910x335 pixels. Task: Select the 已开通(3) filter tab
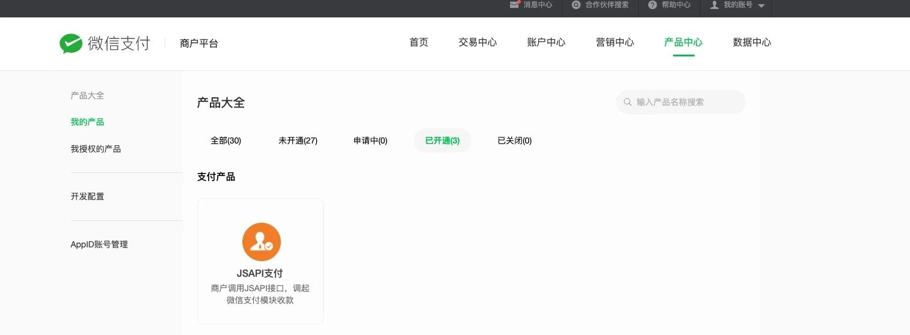(x=443, y=140)
